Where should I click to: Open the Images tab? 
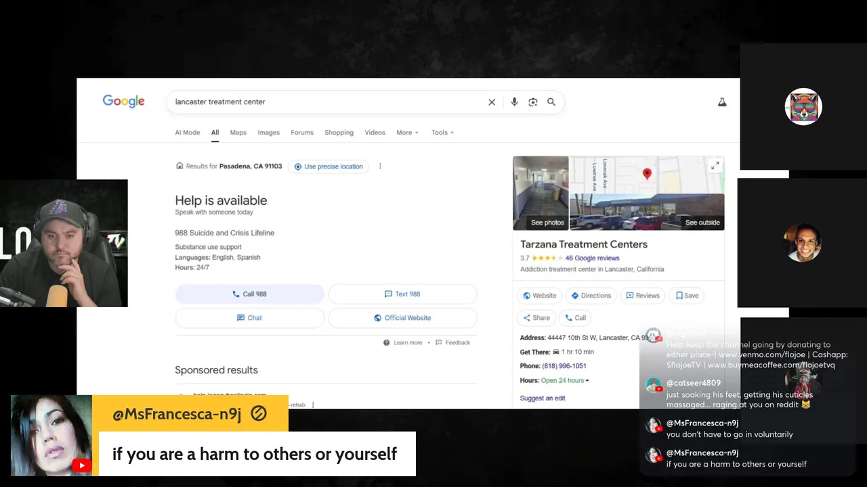268,133
